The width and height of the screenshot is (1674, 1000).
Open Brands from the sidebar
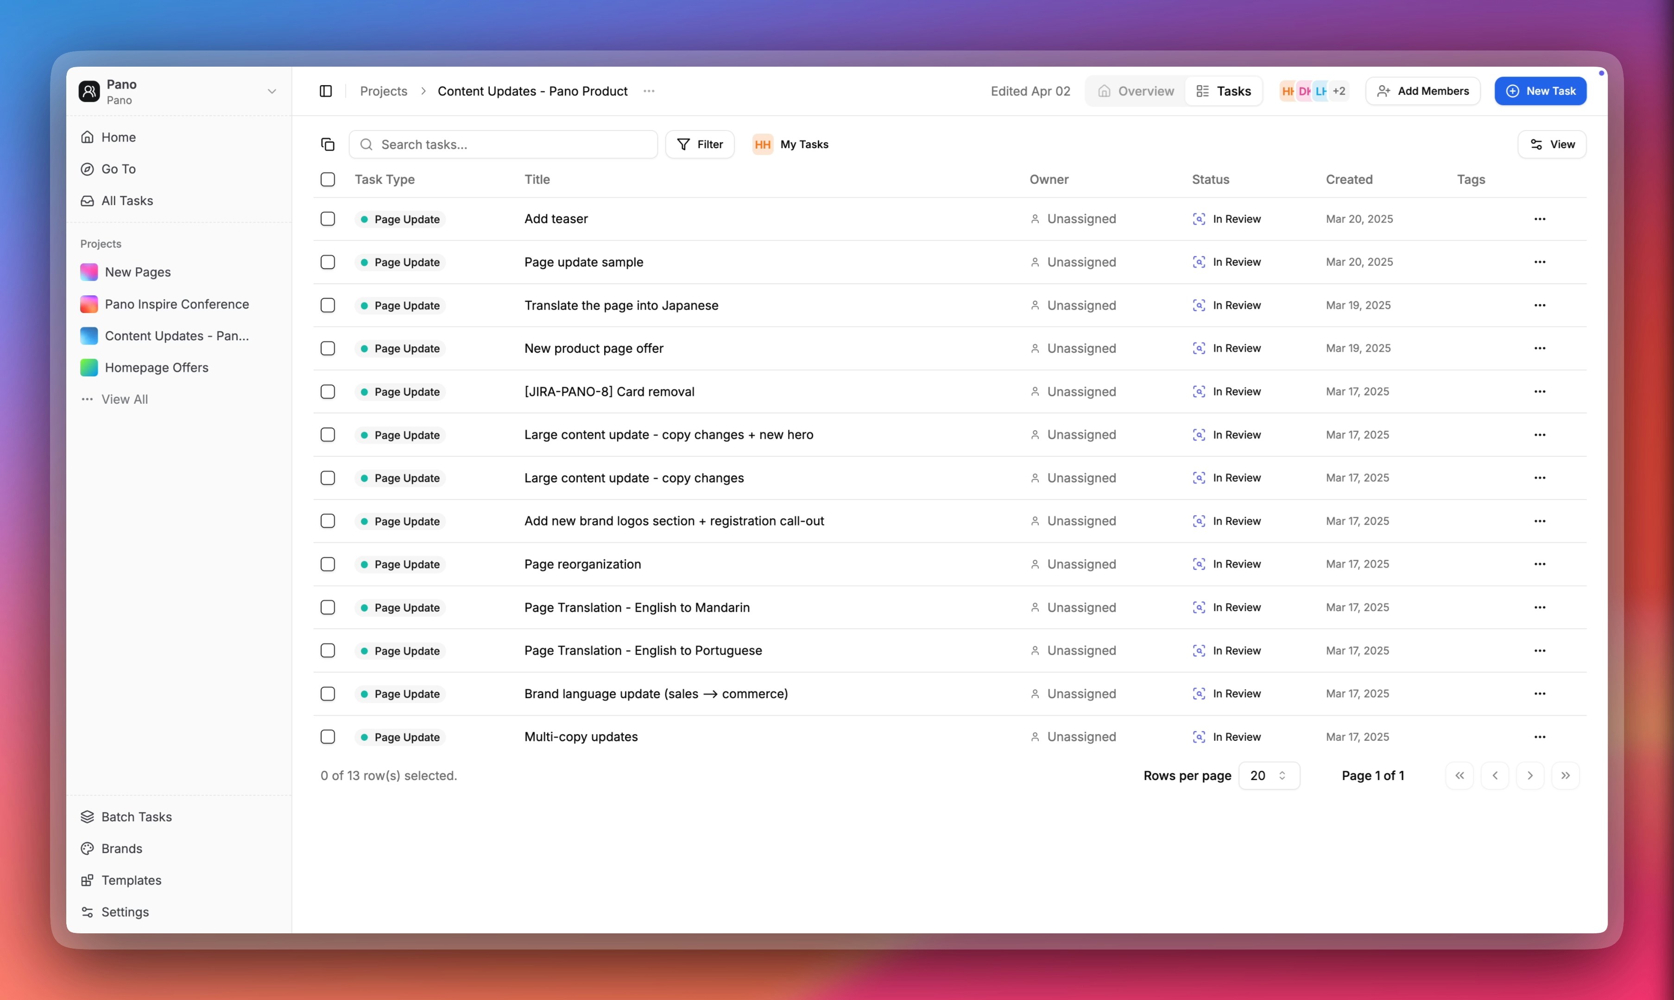click(121, 849)
